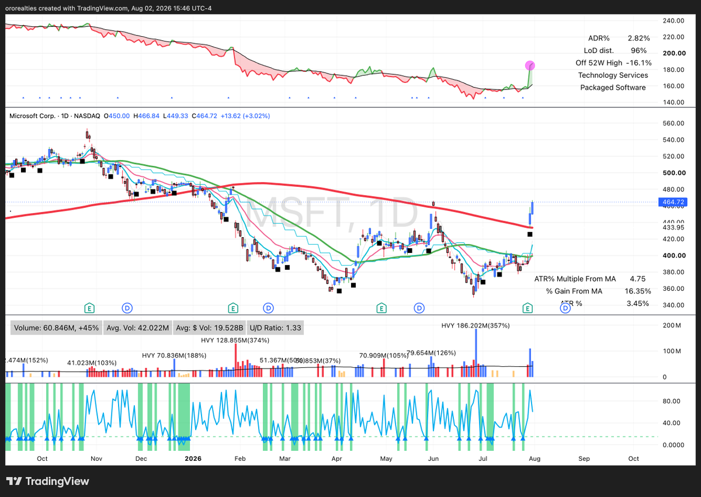The height and width of the screenshot is (497, 701).
Task: Click the TradingView logo at the bottom
Action: [x=48, y=481]
